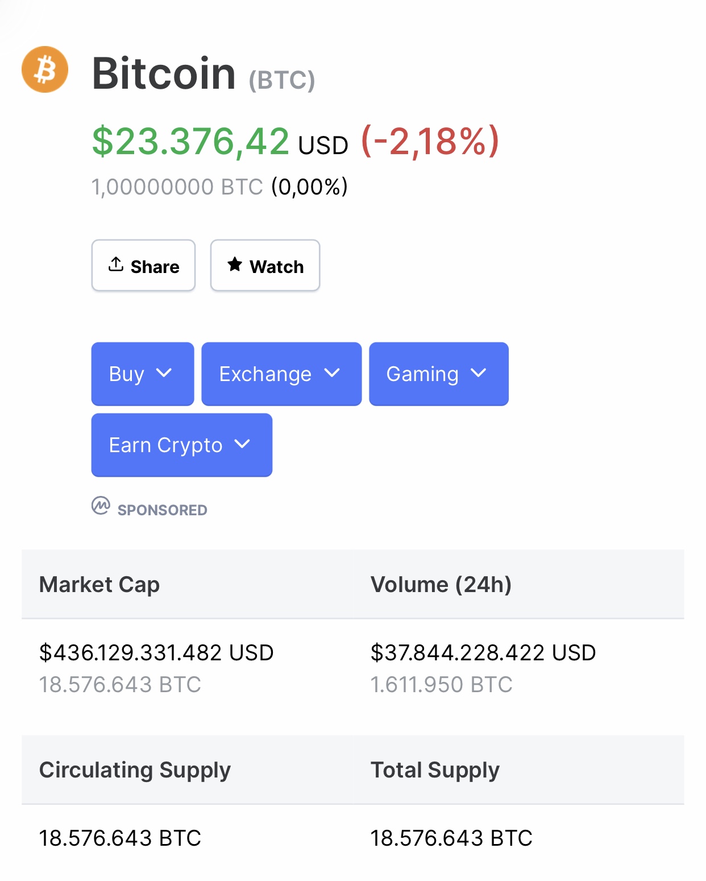Select the Bitcoin price $23.376,42
The image size is (706, 881).
[191, 141]
